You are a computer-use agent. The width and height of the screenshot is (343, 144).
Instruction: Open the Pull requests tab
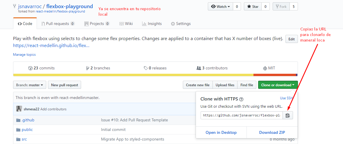point(58,24)
